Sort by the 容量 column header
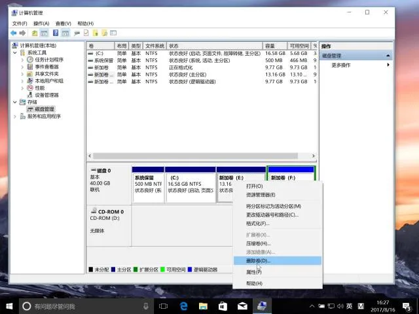 pyautogui.click(x=275, y=46)
